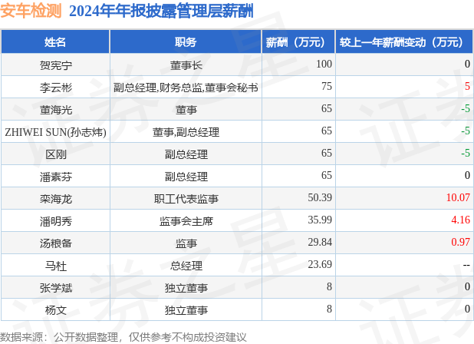Click 区刚's position cell 副总经理

(x=186, y=154)
